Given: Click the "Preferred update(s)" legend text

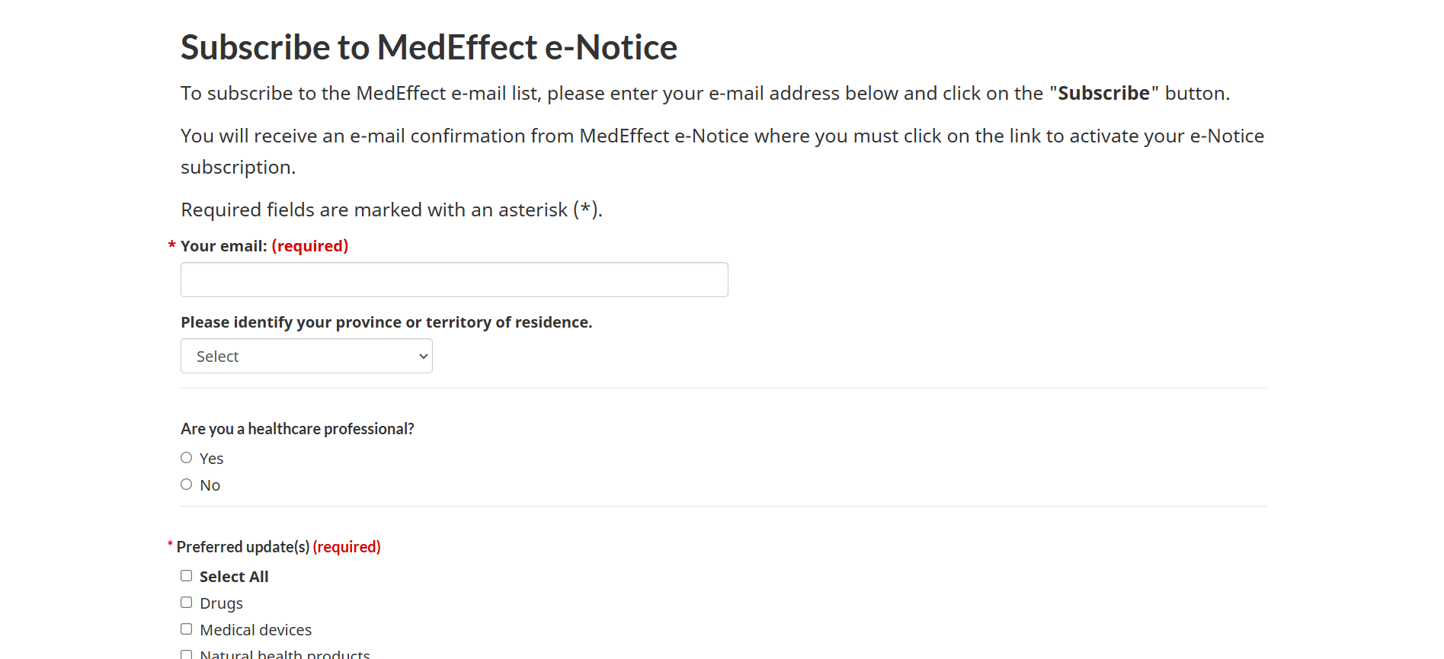Looking at the screenshot, I should [243, 547].
